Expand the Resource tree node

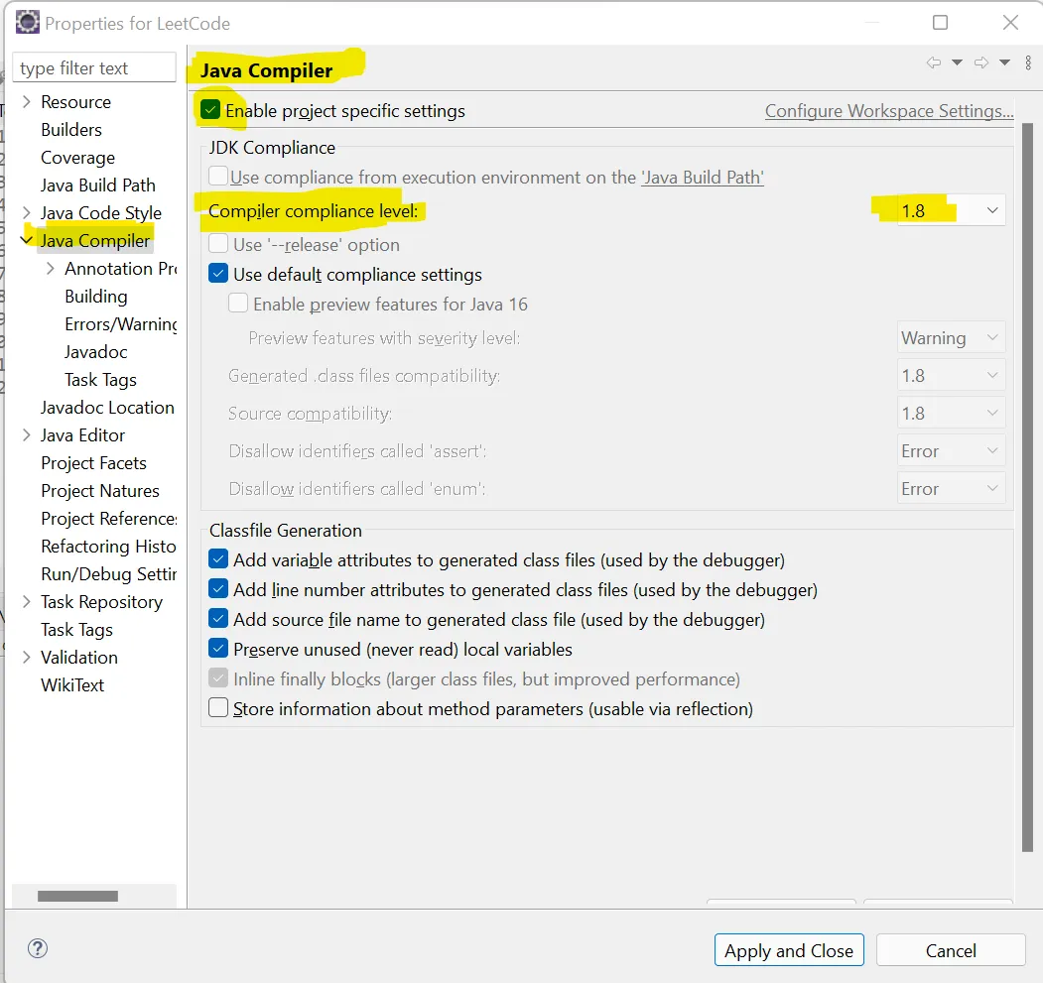27,101
